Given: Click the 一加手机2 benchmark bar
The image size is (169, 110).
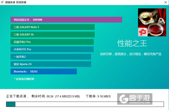Looking at the screenshot, I should click(51, 57).
